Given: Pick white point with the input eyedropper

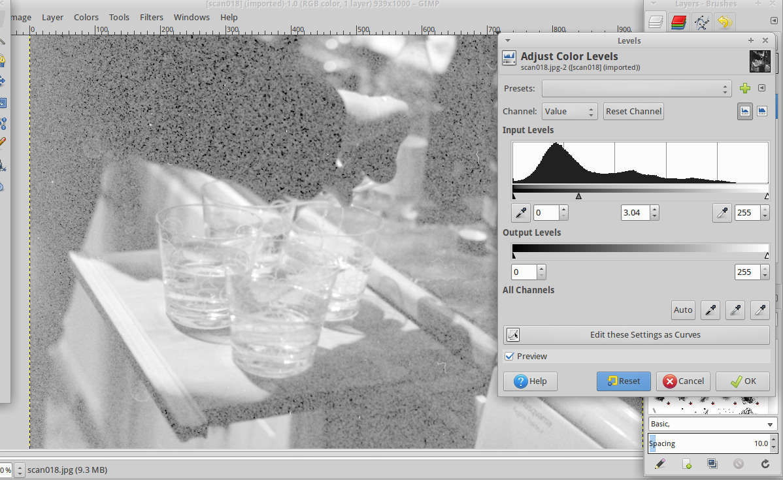Looking at the screenshot, I should pyautogui.click(x=722, y=212).
